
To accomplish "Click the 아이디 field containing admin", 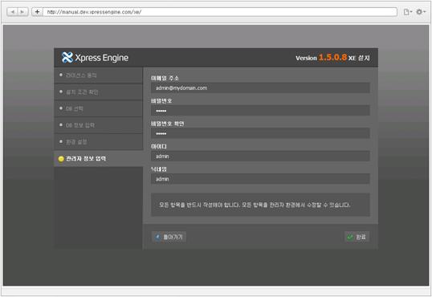I will tap(260, 157).
